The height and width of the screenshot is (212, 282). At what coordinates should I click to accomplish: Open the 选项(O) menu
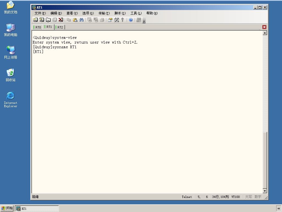(x=88, y=13)
